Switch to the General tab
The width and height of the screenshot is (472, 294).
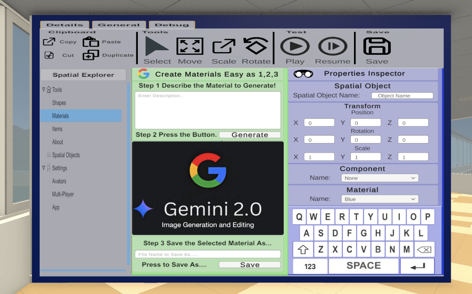pyautogui.click(x=119, y=25)
